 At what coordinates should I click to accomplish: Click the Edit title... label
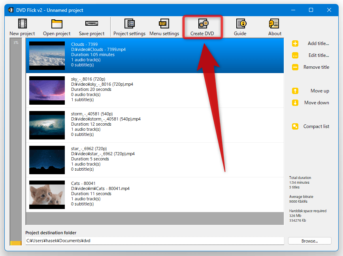pos(319,55)
